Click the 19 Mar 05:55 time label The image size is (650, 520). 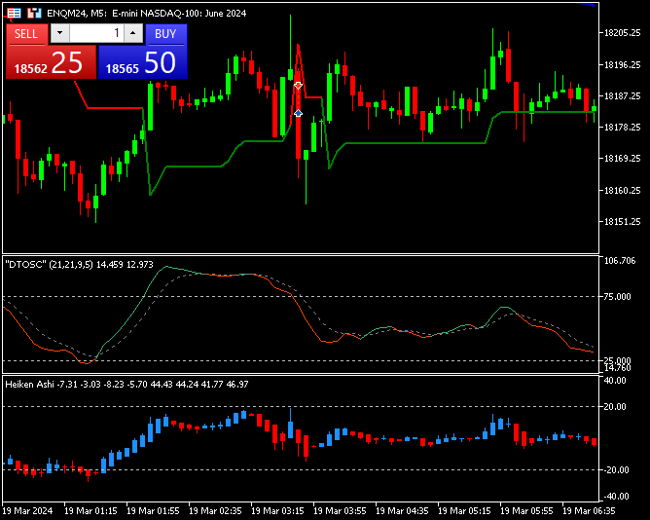(526, 511)
